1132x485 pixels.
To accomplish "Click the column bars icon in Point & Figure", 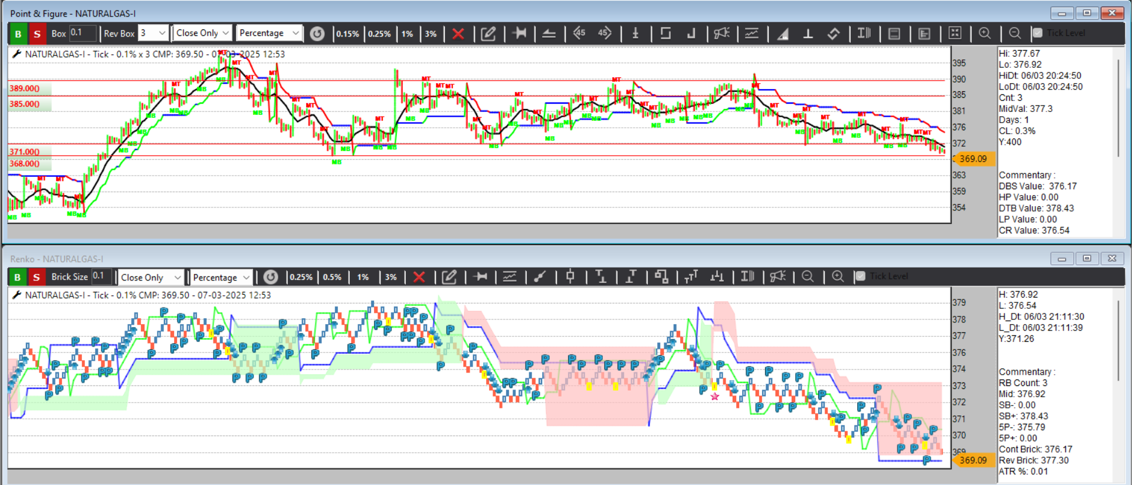I will (x=864, y=33).
